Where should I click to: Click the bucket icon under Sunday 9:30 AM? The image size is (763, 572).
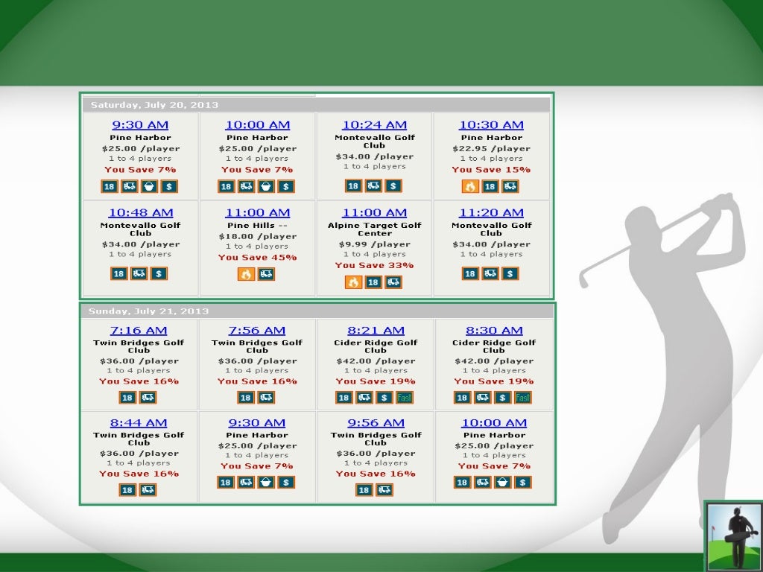click(x=266, y=482)
